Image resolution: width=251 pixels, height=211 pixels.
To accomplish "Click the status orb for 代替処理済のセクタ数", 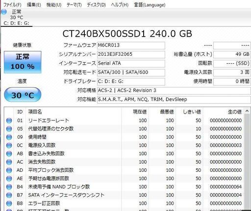I will click(9, 129).
